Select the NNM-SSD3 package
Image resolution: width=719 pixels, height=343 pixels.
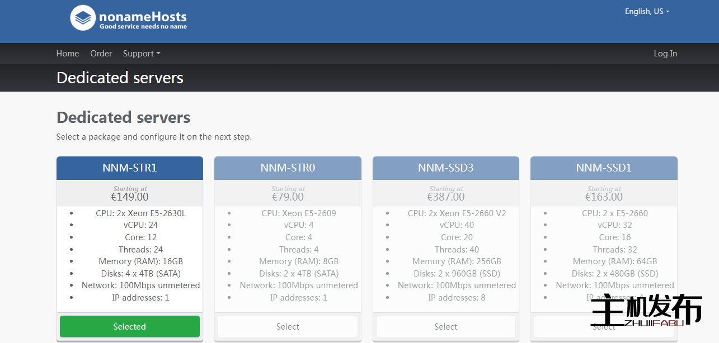point(445,327)
